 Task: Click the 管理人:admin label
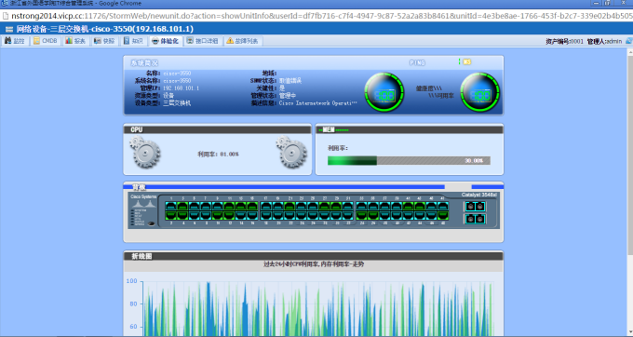coord(604,41)
